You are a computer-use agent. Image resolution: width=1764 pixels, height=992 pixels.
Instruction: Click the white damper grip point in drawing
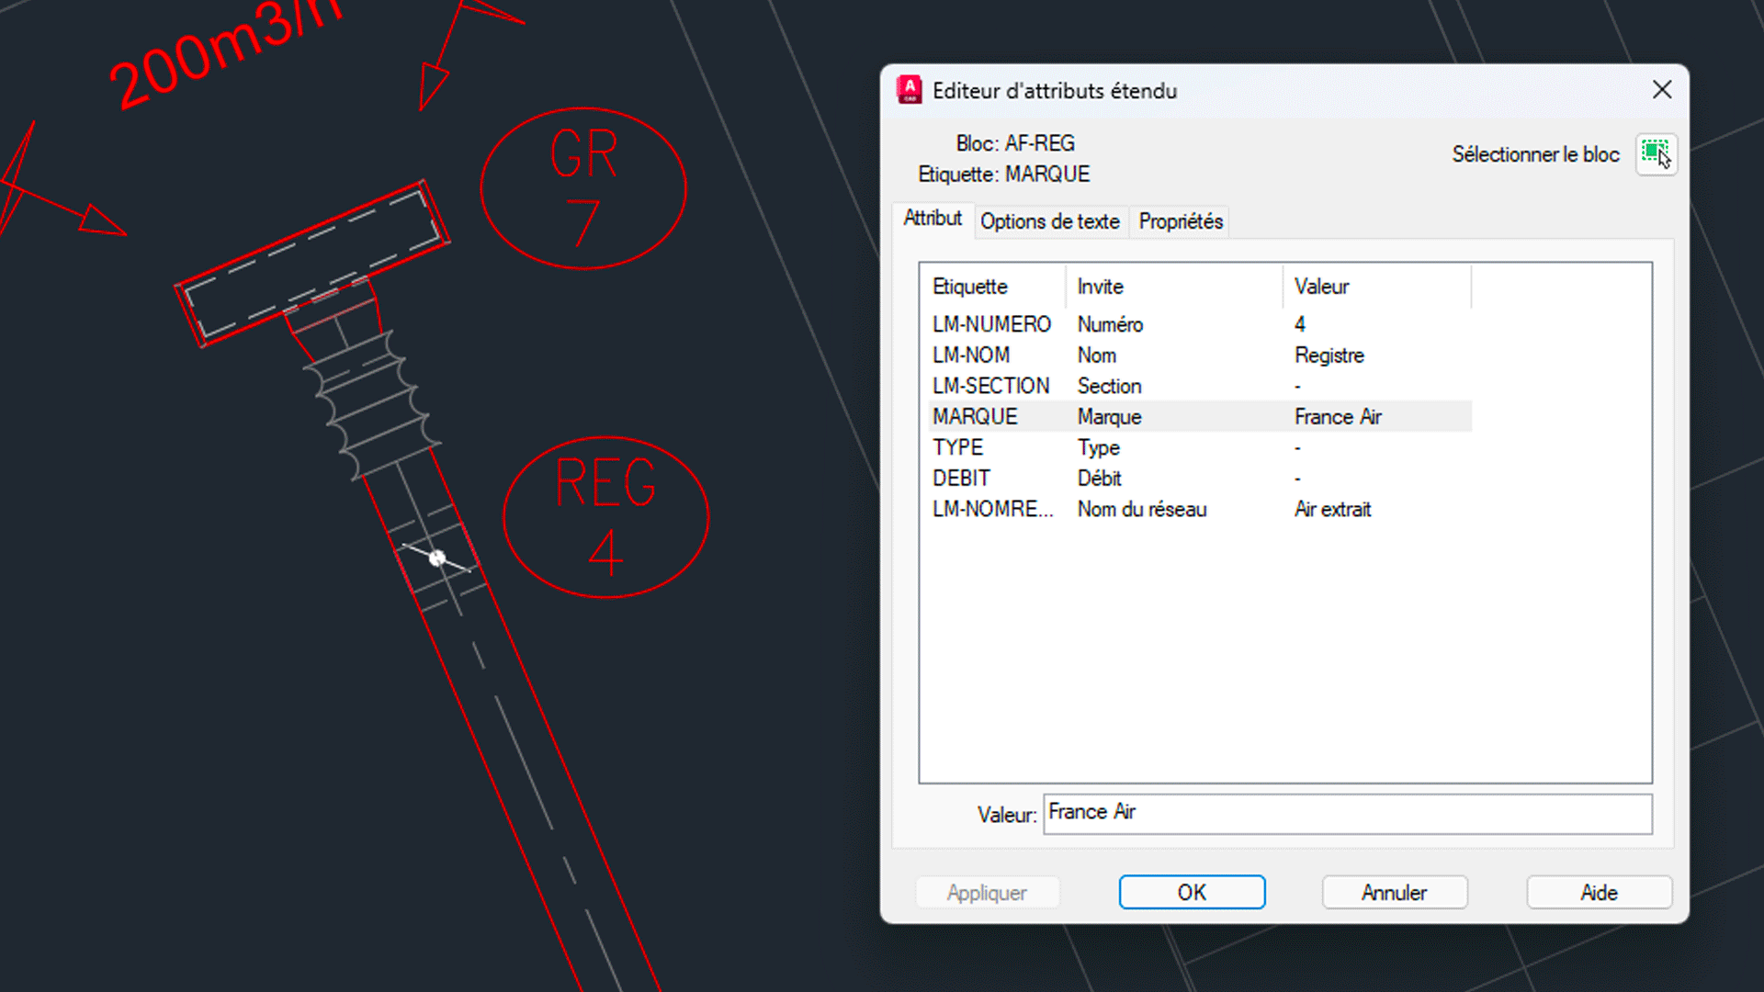click(437, 558)
